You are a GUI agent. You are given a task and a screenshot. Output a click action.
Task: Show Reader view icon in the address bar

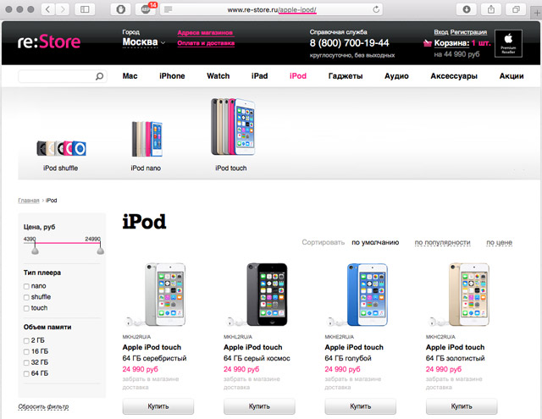tap(169, 9)
